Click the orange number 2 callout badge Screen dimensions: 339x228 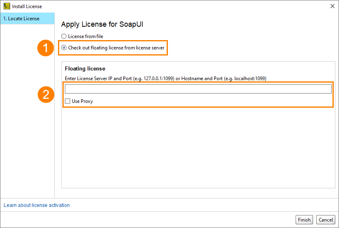46,95
